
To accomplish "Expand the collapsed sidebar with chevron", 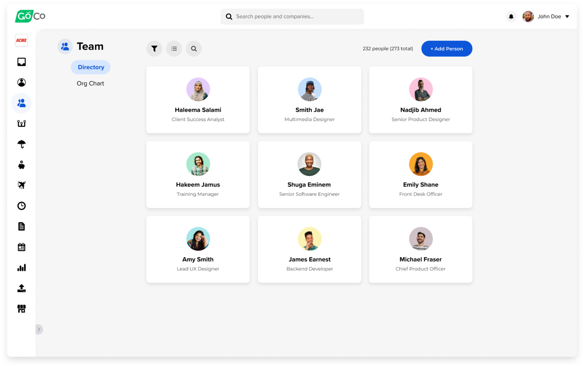I will coord(39,330).
